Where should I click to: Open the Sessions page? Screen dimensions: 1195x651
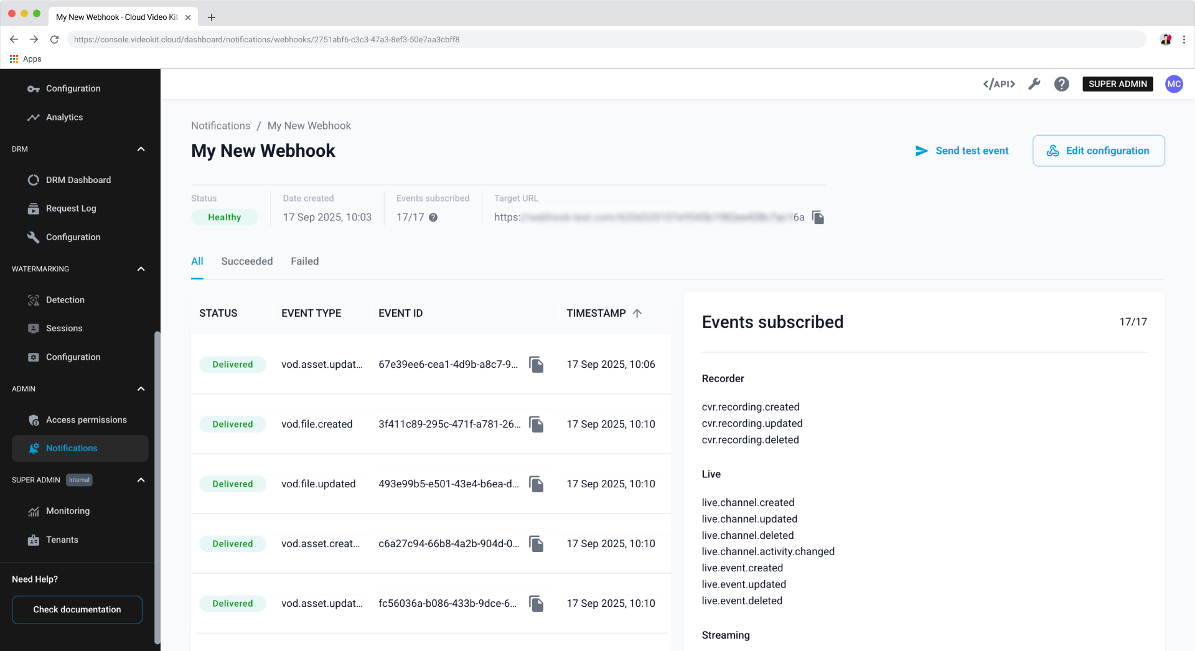tap(63, 328)
